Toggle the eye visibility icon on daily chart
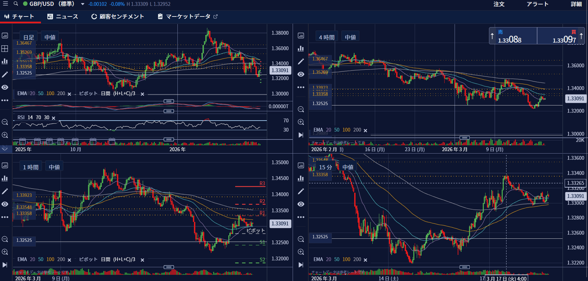Screen dimensions: 588x281 (x=5, y=87)
